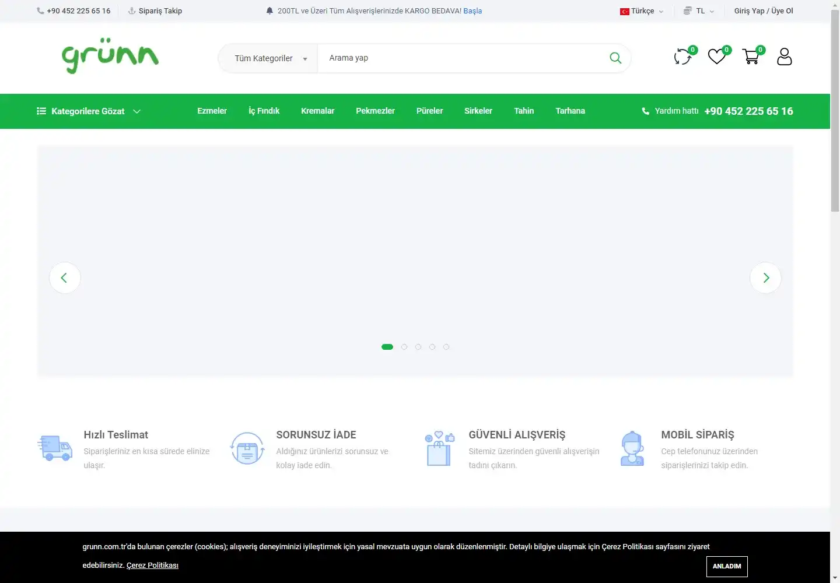Open the product compare icon

coord(683,57)
